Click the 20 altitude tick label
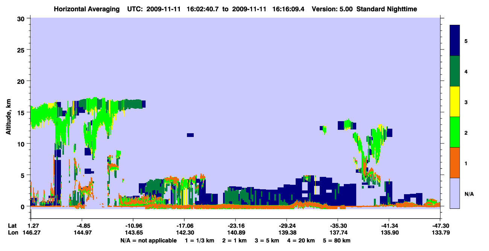This screenshot has height=251, width=489. click(x=21, y=81)
